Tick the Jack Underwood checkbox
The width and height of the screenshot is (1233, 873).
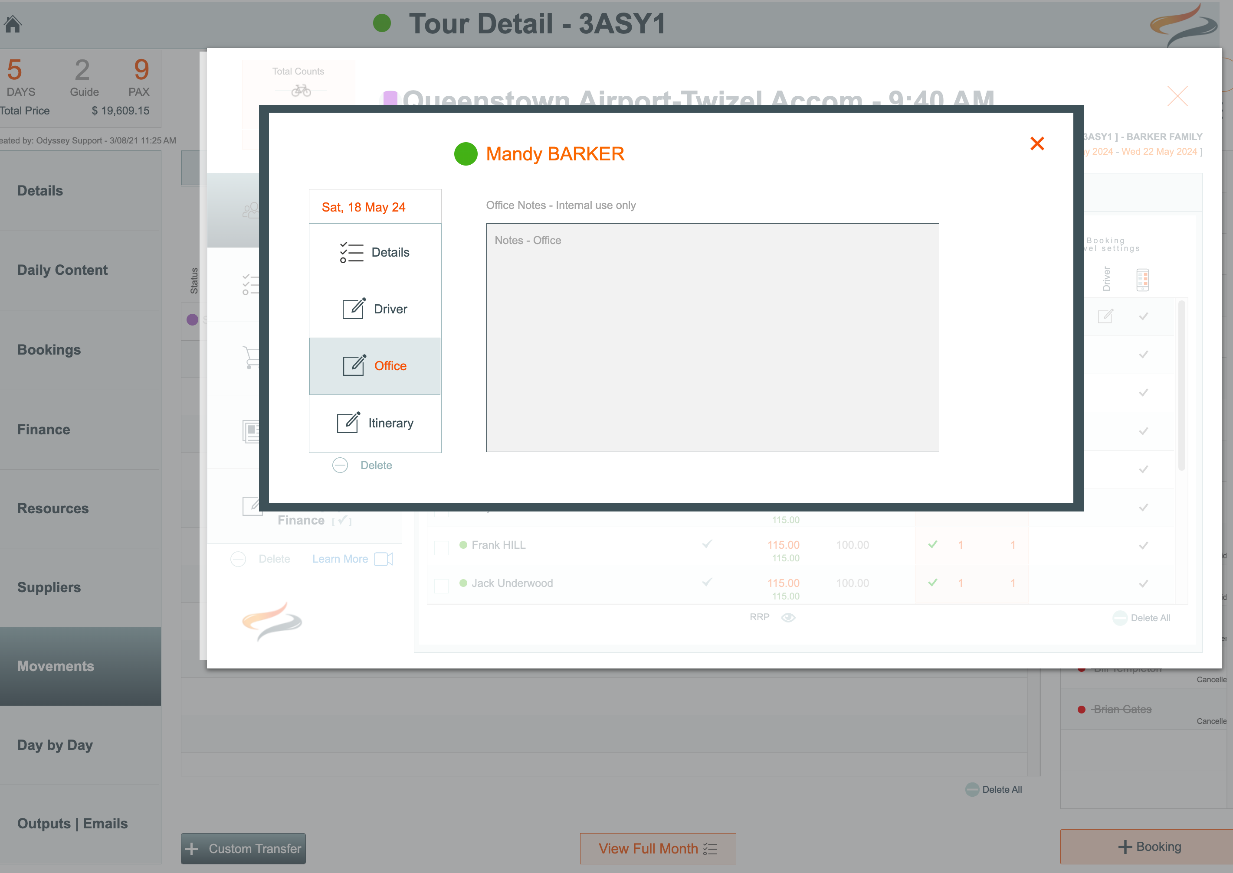(441, 586)
